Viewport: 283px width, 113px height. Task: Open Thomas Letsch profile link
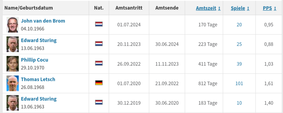[x=38, y=79]
